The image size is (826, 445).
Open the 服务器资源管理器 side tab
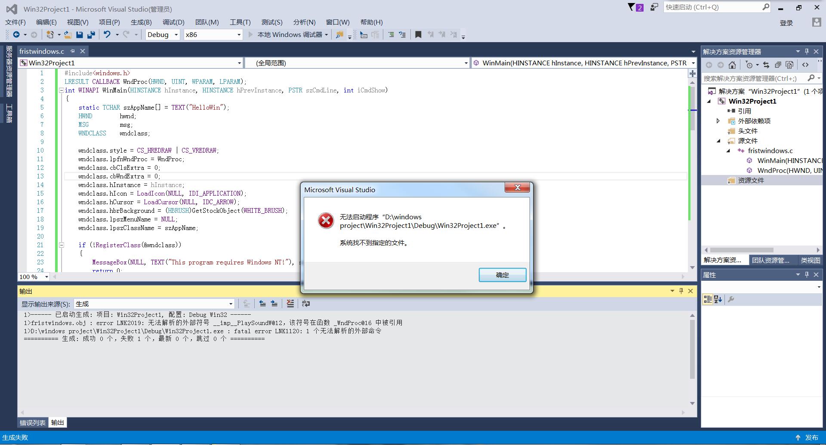click(9, 71)
